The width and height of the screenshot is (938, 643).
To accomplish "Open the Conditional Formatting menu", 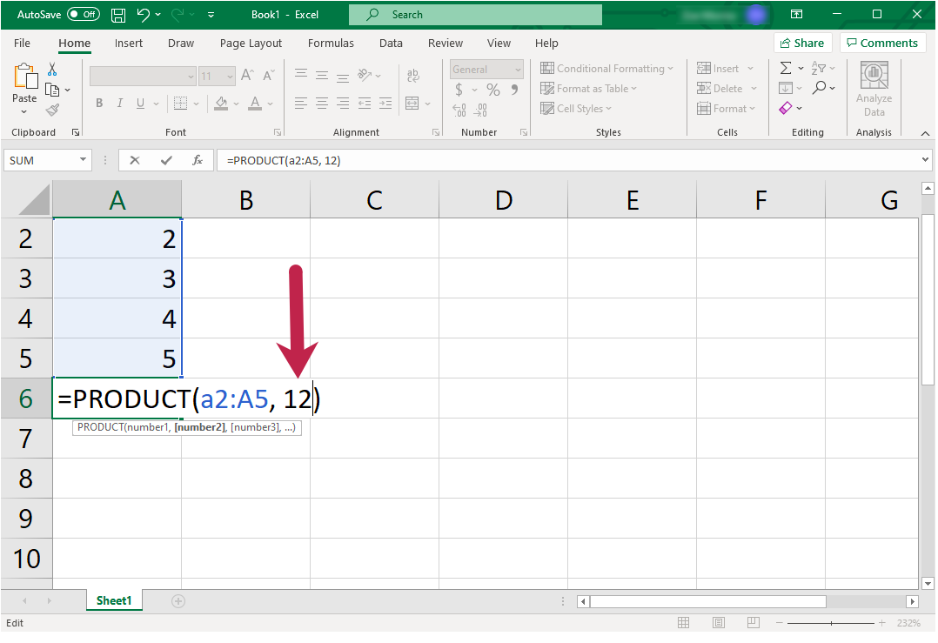I will [607, 68].
